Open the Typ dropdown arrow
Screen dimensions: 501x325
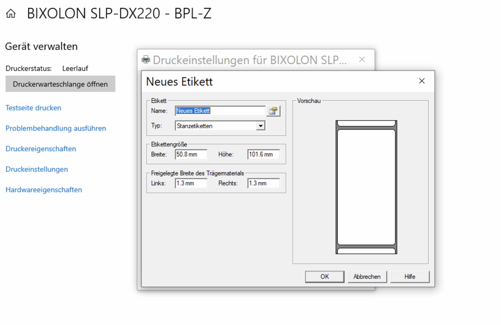pyautogui.click(x=260, y=126)
